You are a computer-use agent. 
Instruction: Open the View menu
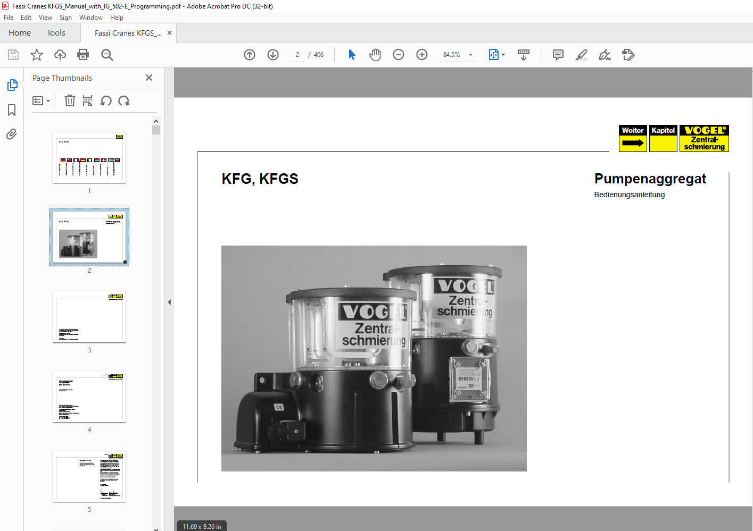[x=45, y=18]
